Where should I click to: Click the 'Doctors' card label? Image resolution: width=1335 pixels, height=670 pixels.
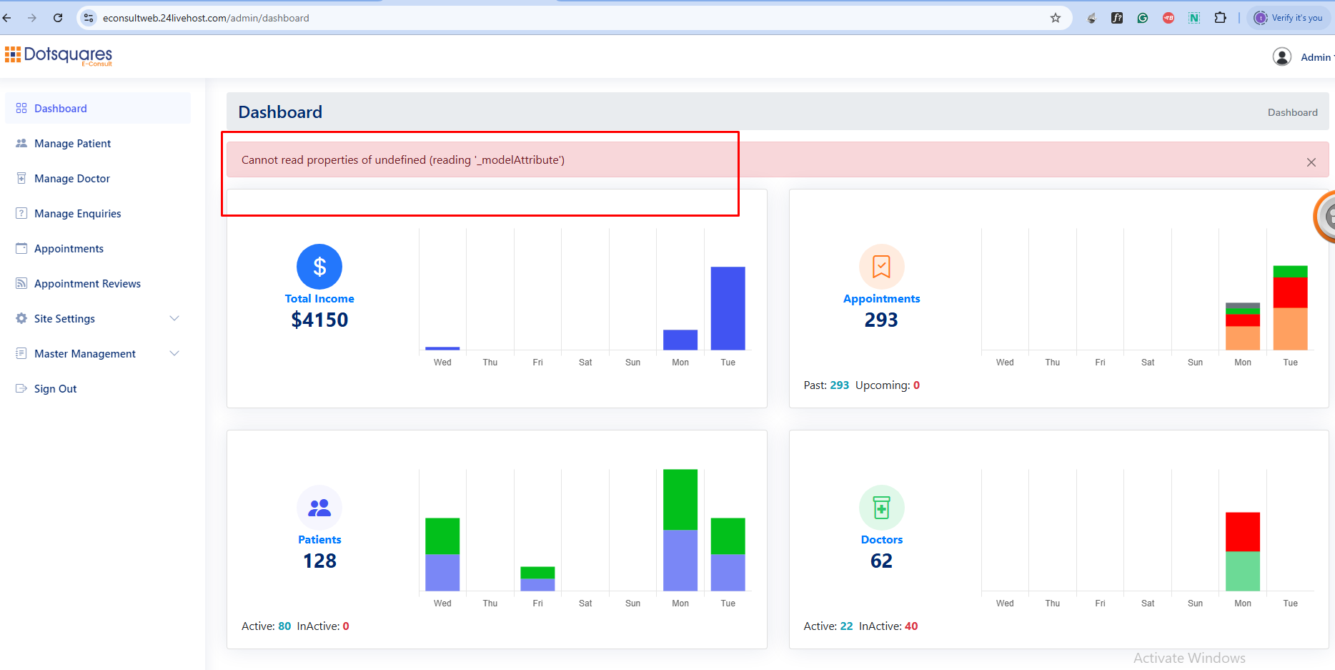click(882, 540)
